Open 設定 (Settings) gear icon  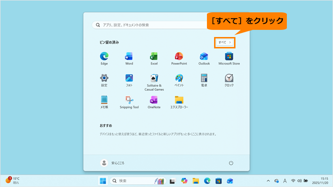tap(104, 80)
